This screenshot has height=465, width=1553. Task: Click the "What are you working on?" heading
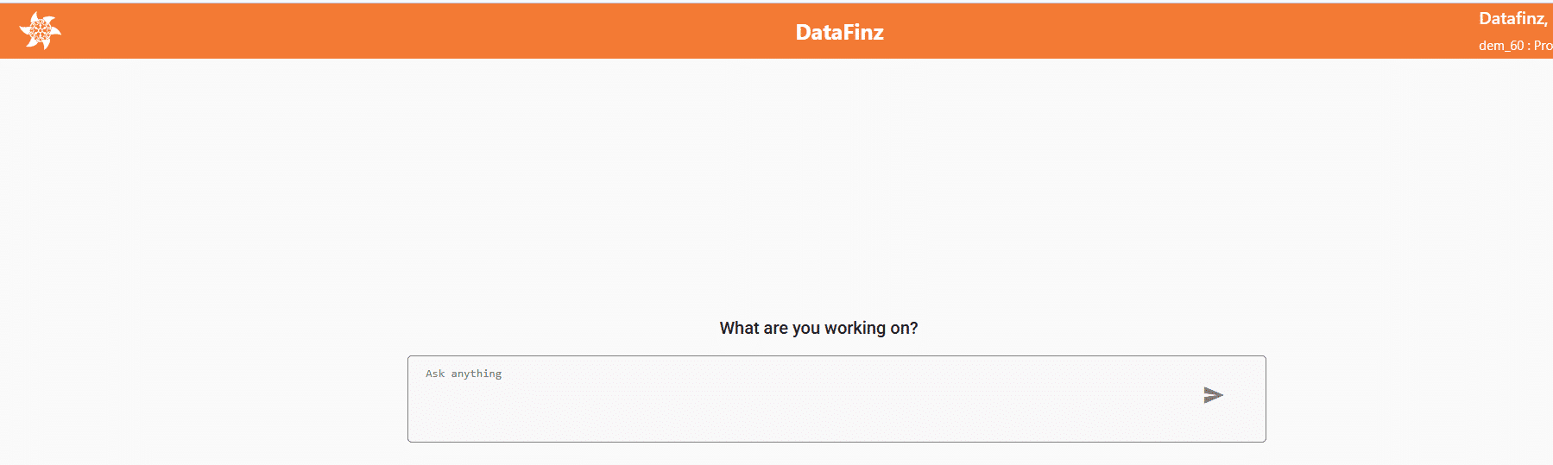(x=818, y=328)
